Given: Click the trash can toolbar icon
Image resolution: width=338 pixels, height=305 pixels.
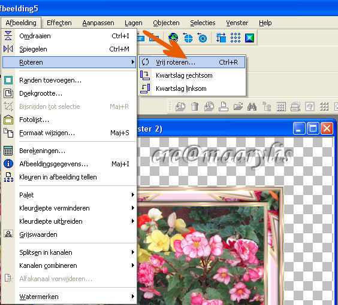Looking at the screenshot, I should (195, 106).
